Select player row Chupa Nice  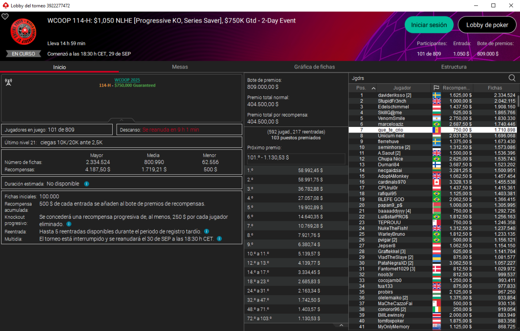(x=433, y=159)
